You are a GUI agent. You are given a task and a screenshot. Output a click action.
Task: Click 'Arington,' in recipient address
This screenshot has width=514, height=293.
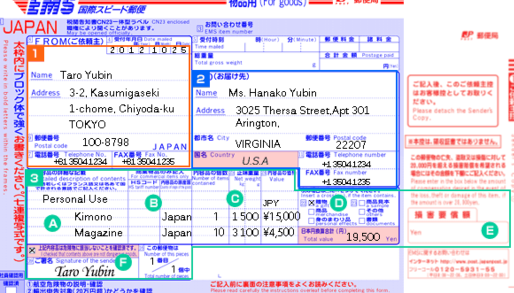(257, 123)
